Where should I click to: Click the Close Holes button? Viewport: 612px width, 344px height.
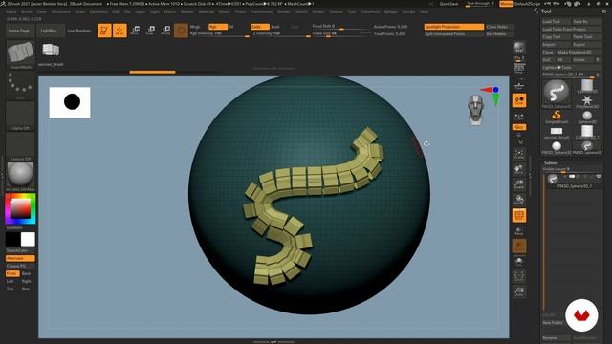(499, 27)
